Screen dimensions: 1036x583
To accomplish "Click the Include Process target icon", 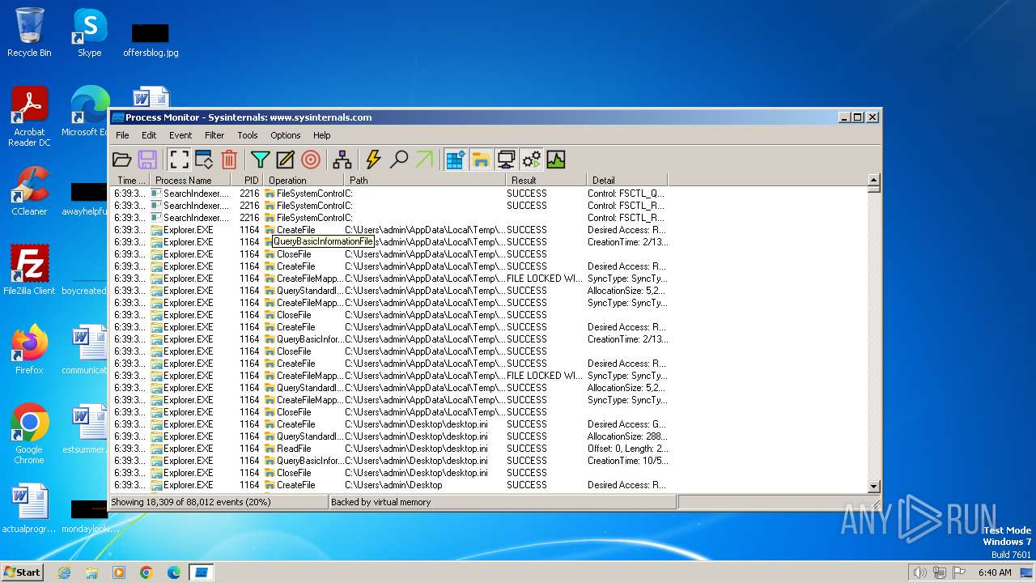I will point(310,160).
